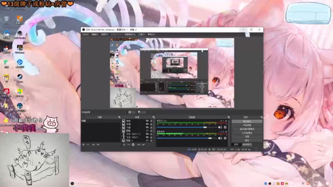Open the 文件(F) menu in OBS
333x187 pixels.
(x=85, y=34)
